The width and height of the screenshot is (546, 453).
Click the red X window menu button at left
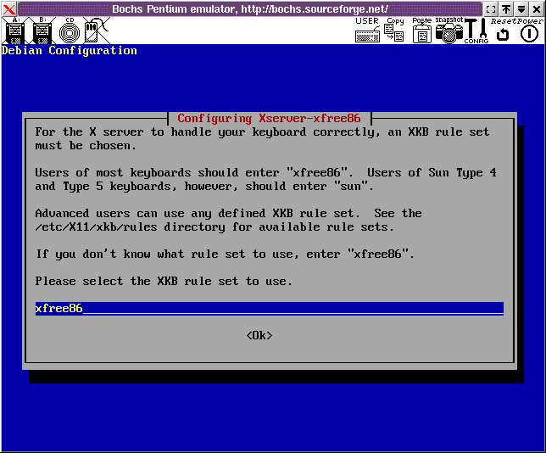[8, 8]
